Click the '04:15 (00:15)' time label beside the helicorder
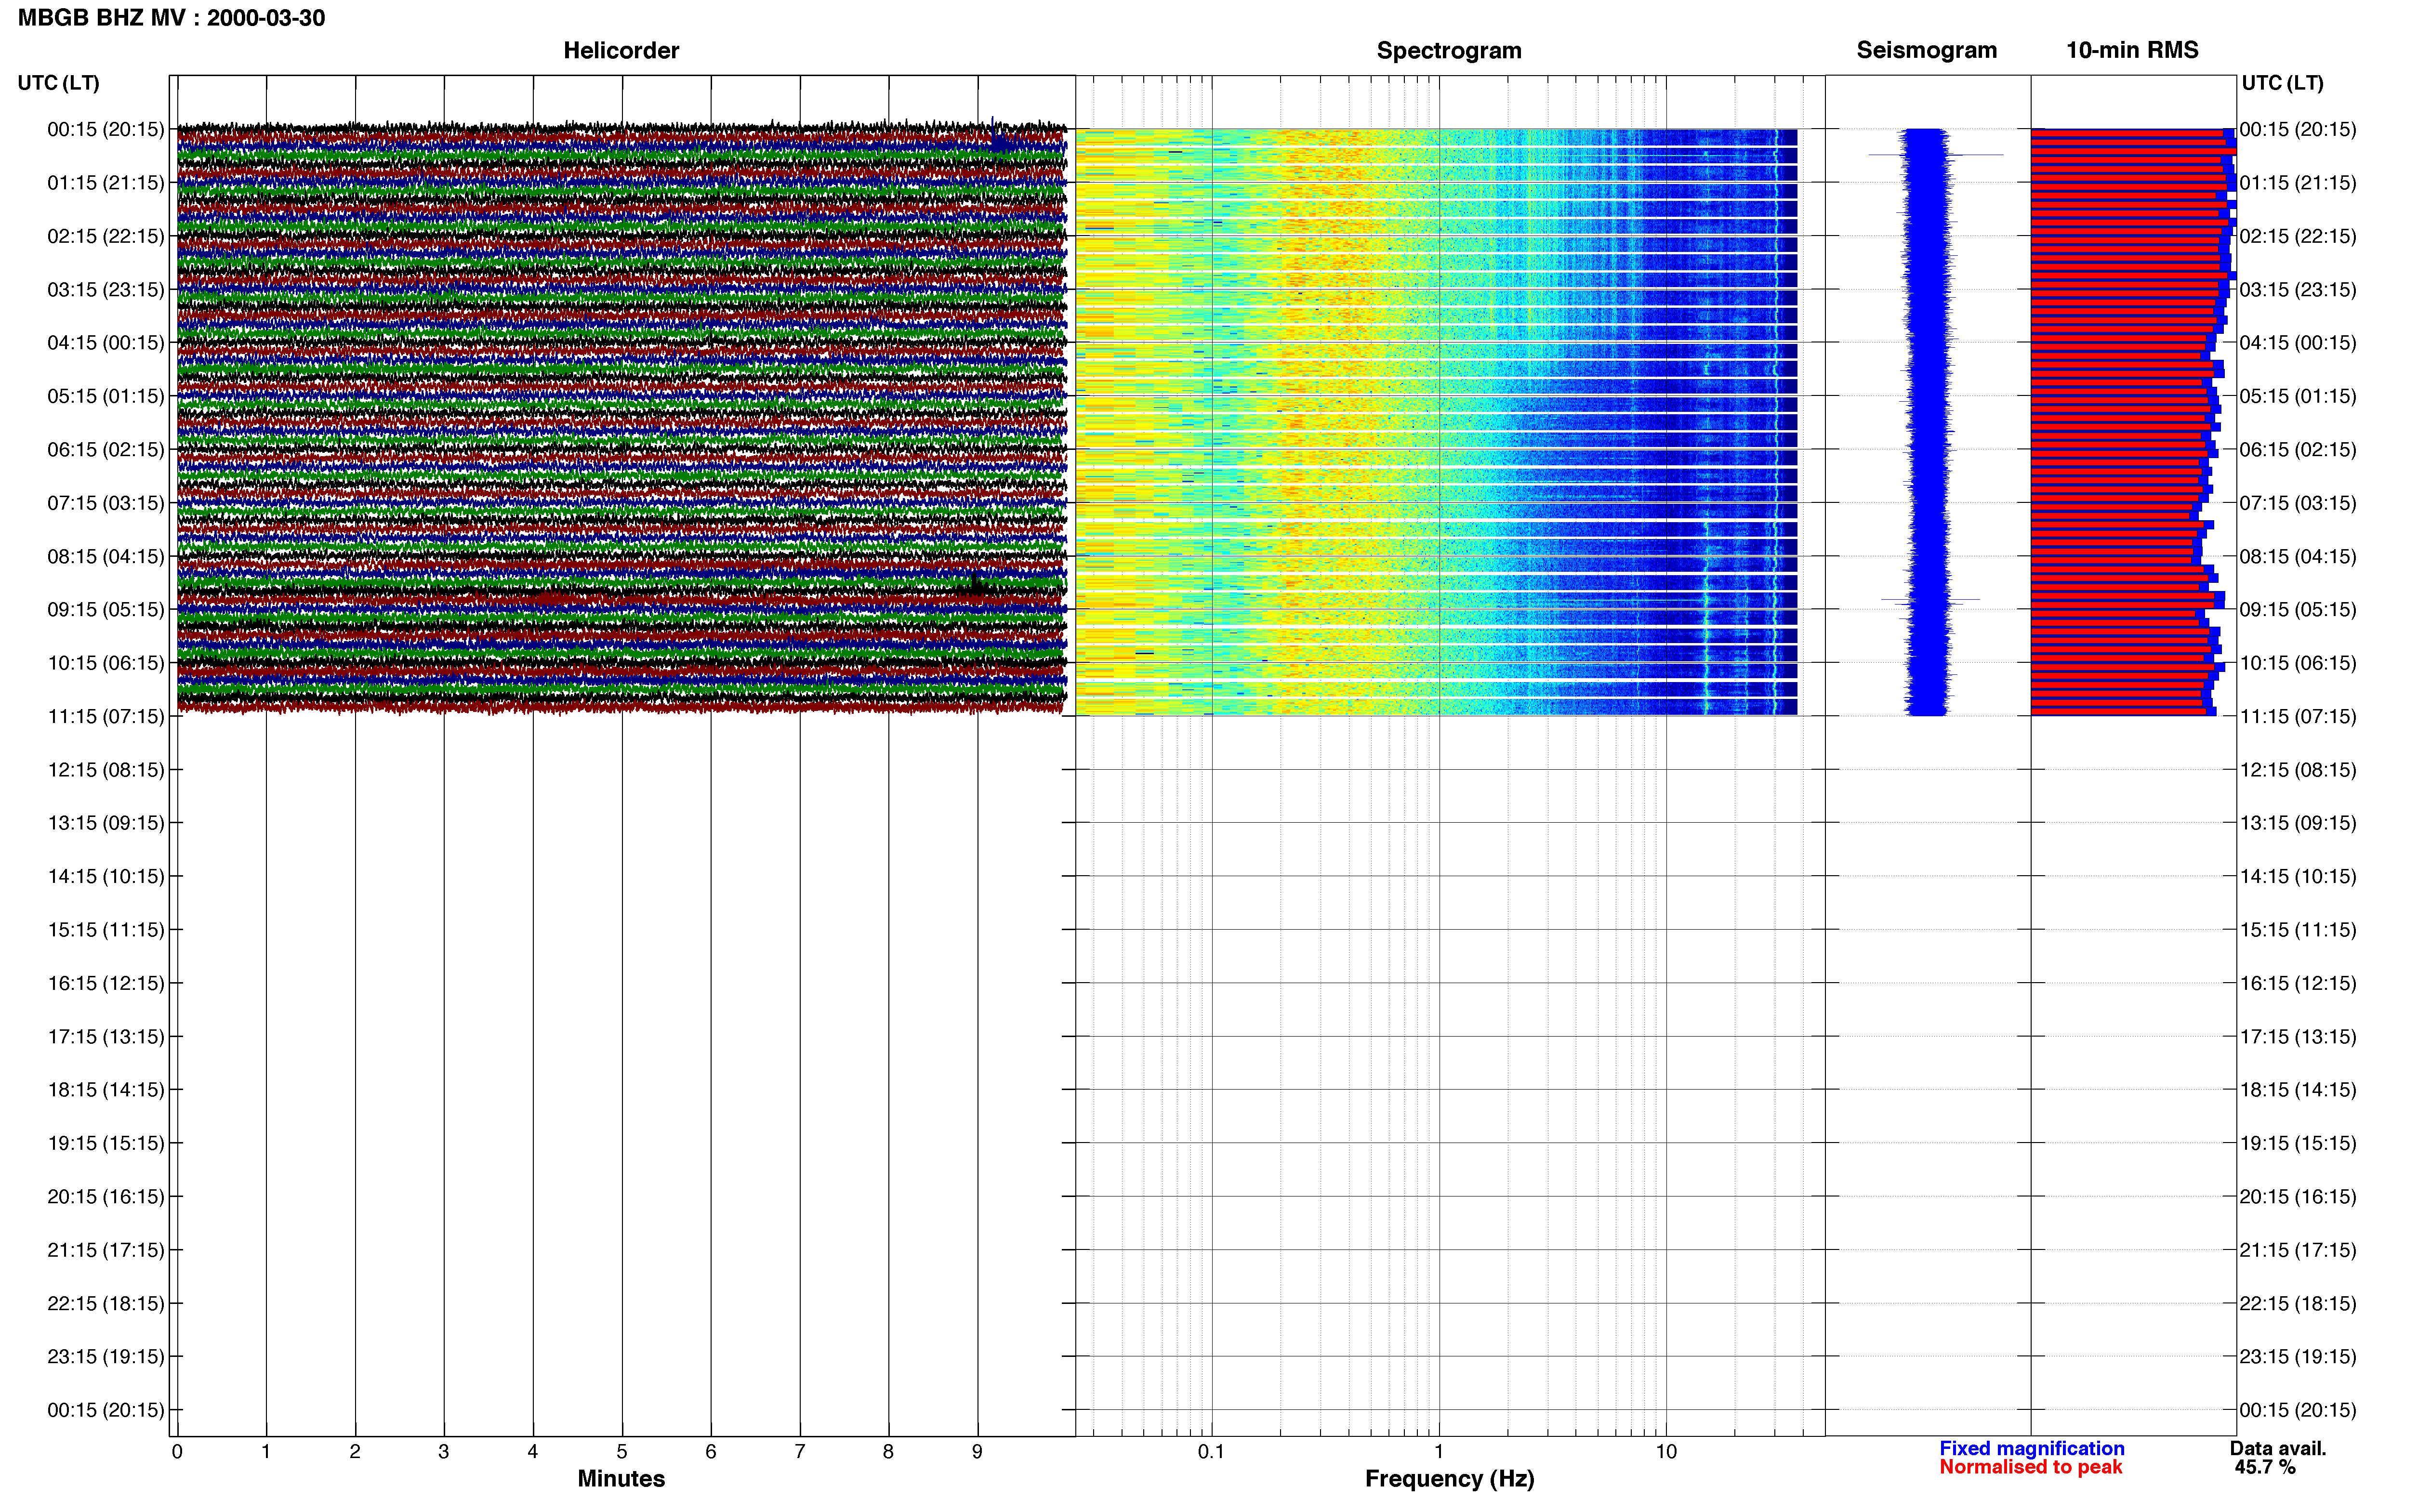The height and width of the screenshot is (1512, 2418). coord(105,342)
